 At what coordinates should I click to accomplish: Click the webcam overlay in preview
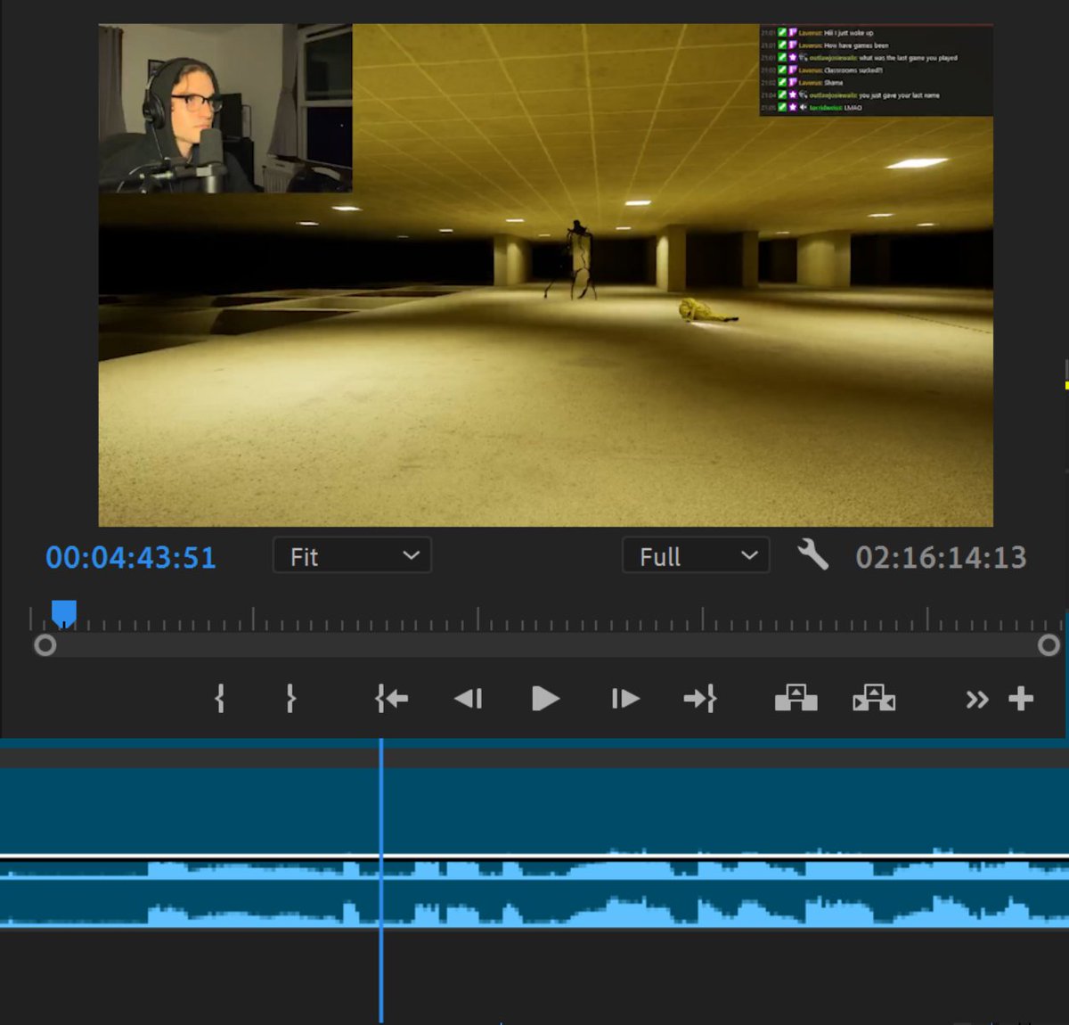coord(225,108)
